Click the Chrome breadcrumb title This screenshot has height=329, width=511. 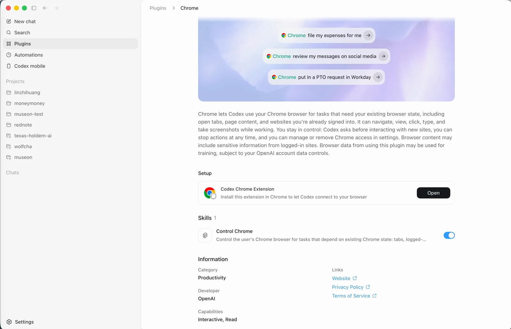[189, 8]
